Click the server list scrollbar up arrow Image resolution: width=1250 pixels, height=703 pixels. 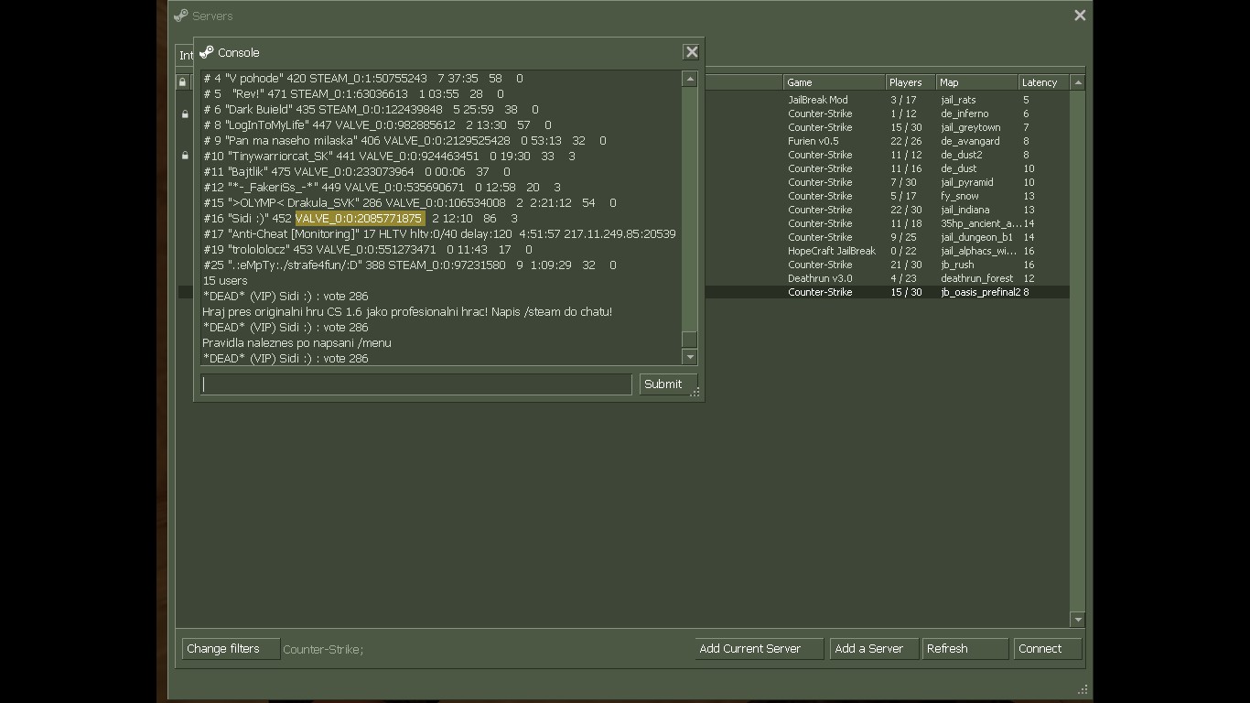[1078, 82]
